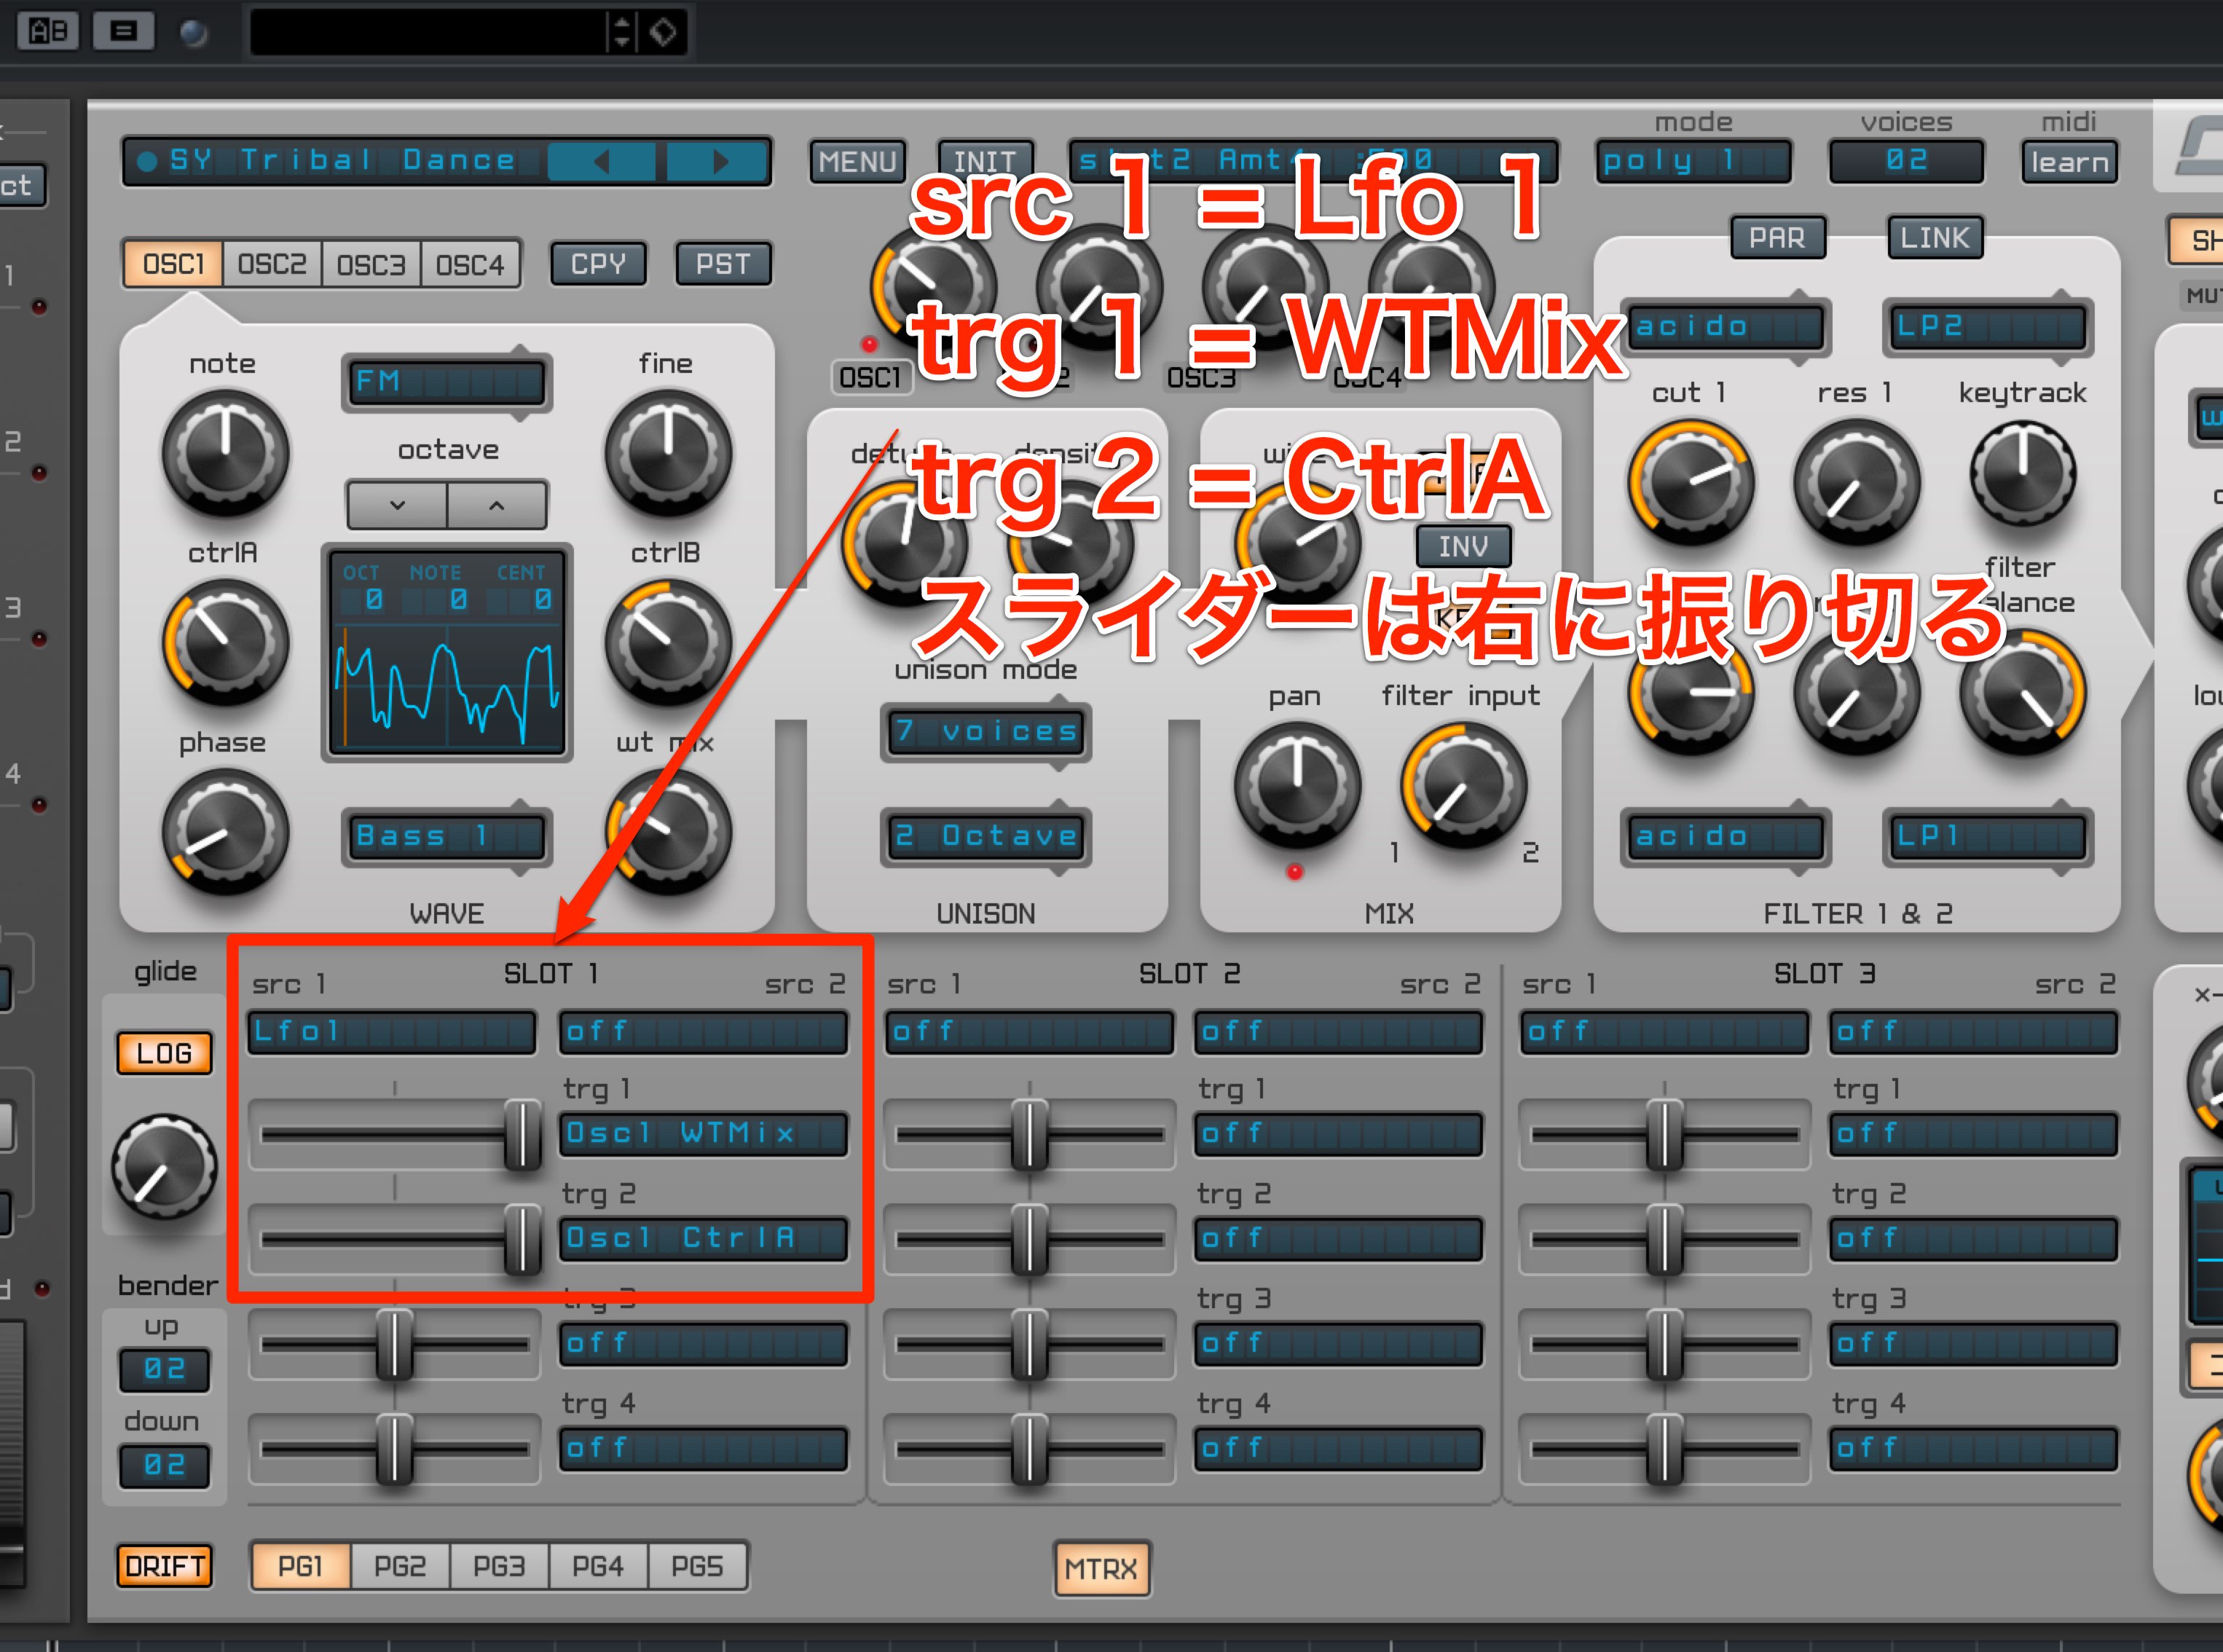The image size is (2223, 1652).
Task: Click the MTRX button
Action: (1101, 1568)
